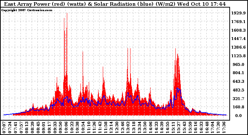The width and height of the screenshot is (248, 135).
Task: Click the Copyright 2007 Cartronics.com text
Action: click(x=27, y=10)
